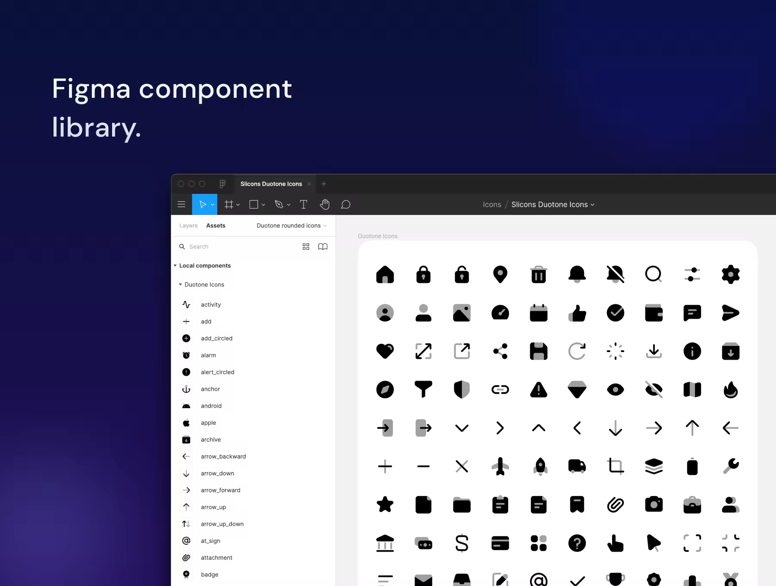Image resolution: width=776 pixels, height=586 pixels.
Task: Open the Pen tool dropdown arrow
Action: pos(288,205)
